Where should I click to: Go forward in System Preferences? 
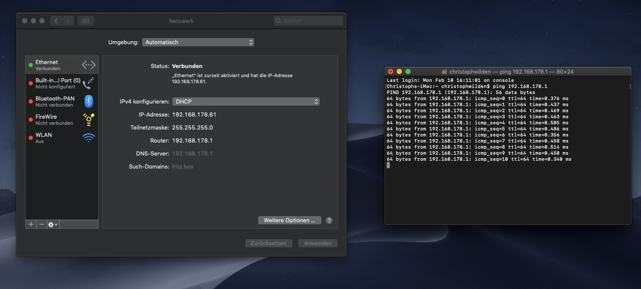(x=68, y=21)
